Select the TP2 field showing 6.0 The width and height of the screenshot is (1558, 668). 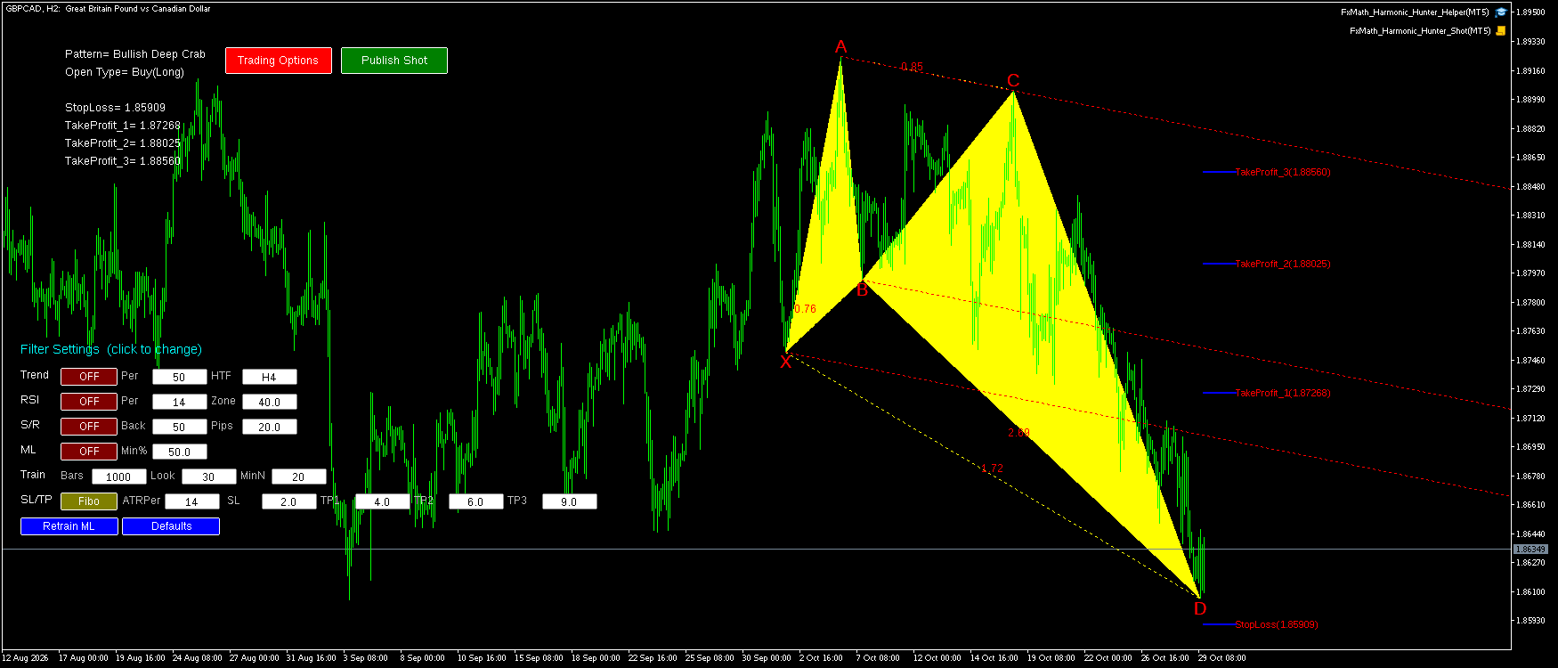pyautogui.click(x=476, y=501)
